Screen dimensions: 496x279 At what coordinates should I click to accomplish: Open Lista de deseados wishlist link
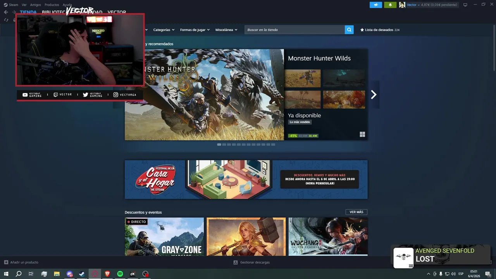(x=380, y=30)
